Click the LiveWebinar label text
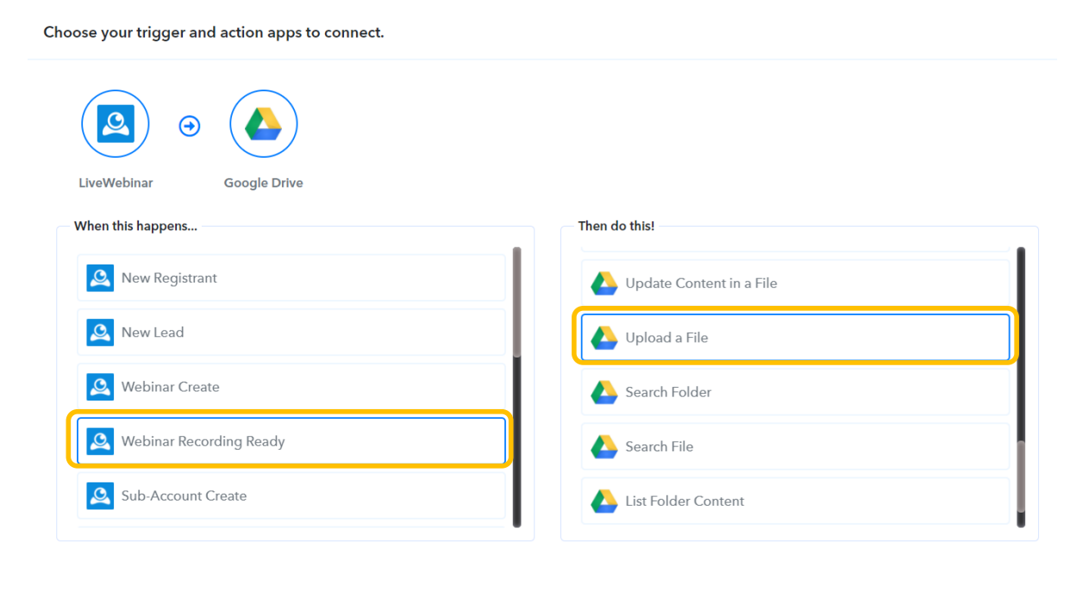The height and width of the screenshot is (597, 1082). [116, 183]
